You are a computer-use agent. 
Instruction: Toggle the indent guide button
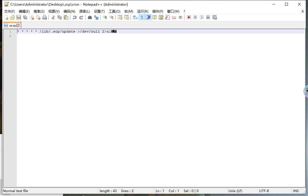point(148,17)
